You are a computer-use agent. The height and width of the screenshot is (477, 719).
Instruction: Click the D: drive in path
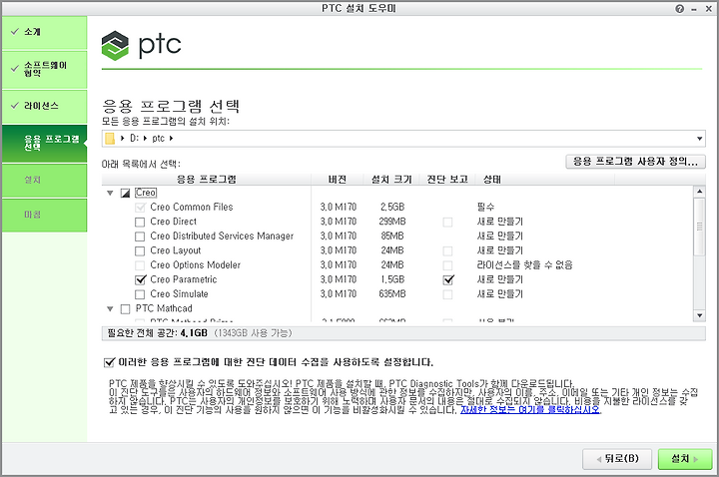pos(134,139)
